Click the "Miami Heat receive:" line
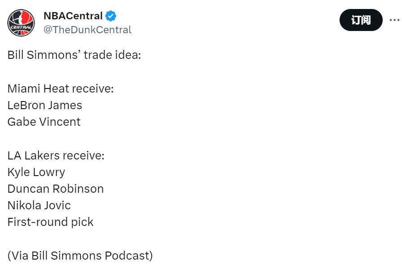 (x=61, y=88)
